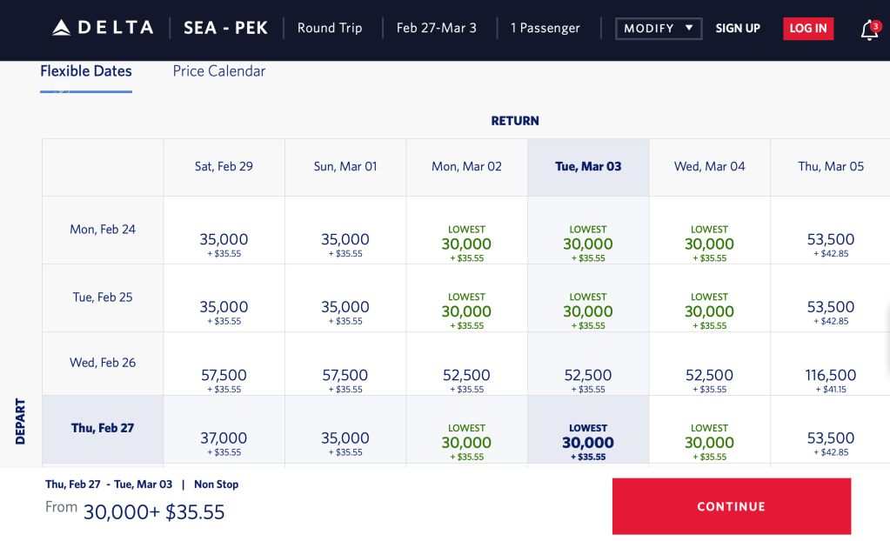This screenshot has height=541, width=890.
Task: Pick the 37,000 miles fare on Thu Feb 27
Action: [224, 442]
